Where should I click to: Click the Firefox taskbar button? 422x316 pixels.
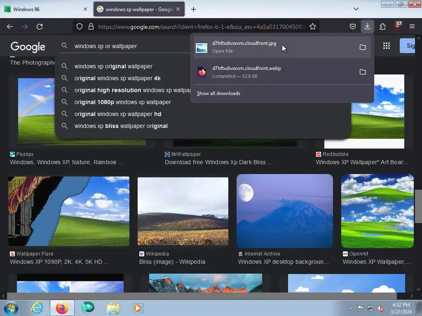[x=62, y=308]
